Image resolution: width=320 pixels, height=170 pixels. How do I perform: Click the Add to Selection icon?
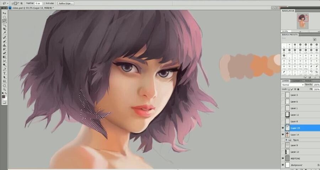(15, 3)
